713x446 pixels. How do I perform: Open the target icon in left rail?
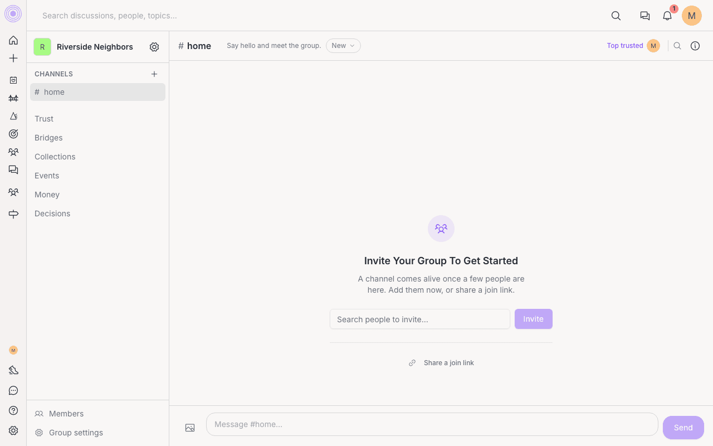tap(13, 134)
